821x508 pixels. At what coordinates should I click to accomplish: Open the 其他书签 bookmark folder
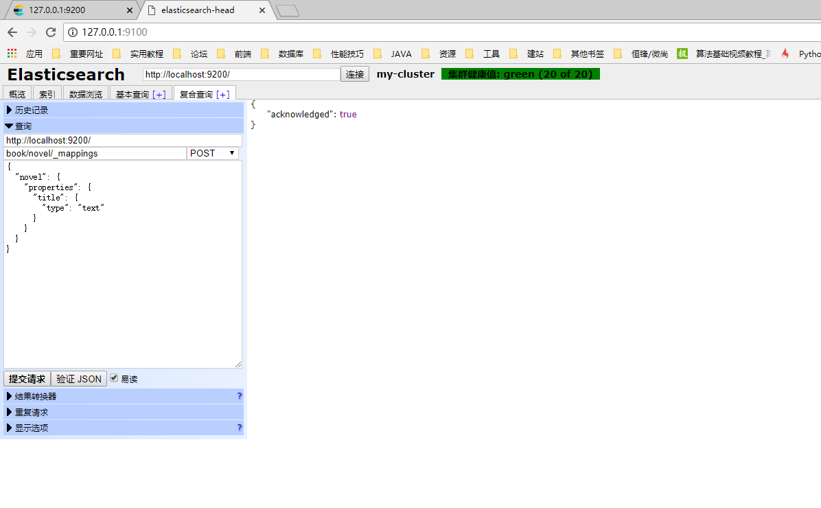(x=579, y=54)
